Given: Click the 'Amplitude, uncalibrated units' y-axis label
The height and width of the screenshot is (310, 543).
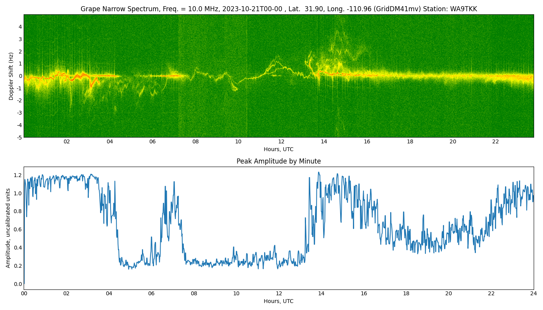Looking at the screenshot, I should point(8,228).
